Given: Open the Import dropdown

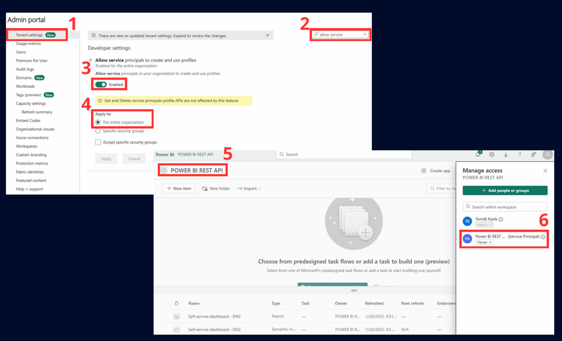Looking at the screenshot, I should point(249,189).
